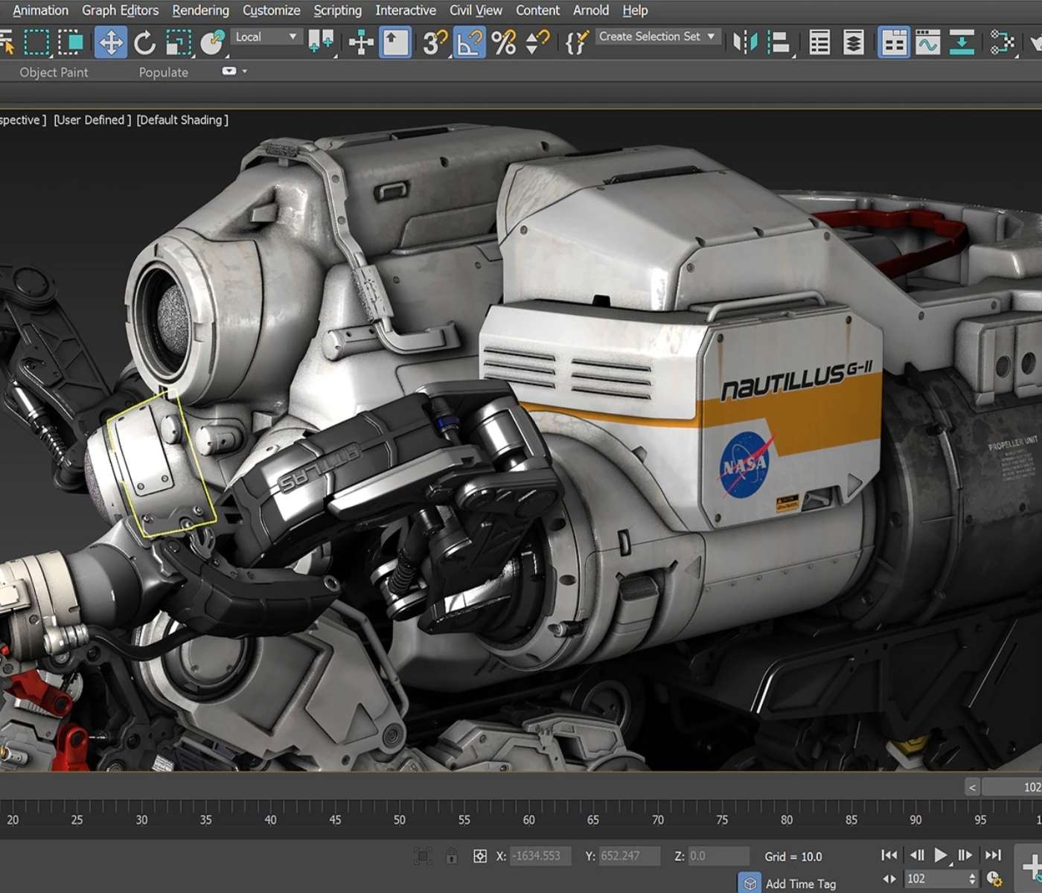Click Edit Named Selection Sets icon
This screenshot has width=1042, height=893.
coord(577,42)
